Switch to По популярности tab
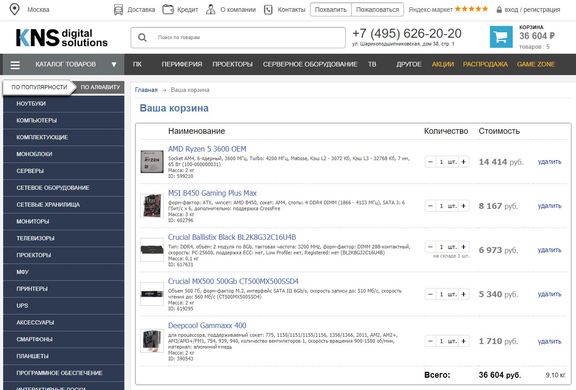The width and height of the screenshot is (576, 390). coord(39,87)
